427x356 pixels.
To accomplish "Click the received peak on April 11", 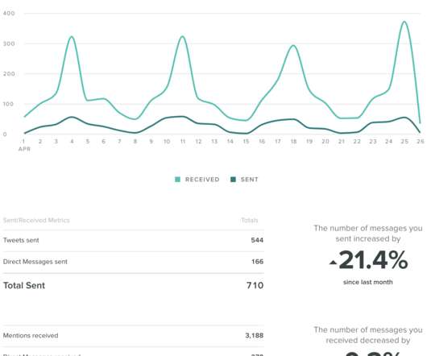I will pyautogui.click(x=182, y=36).
